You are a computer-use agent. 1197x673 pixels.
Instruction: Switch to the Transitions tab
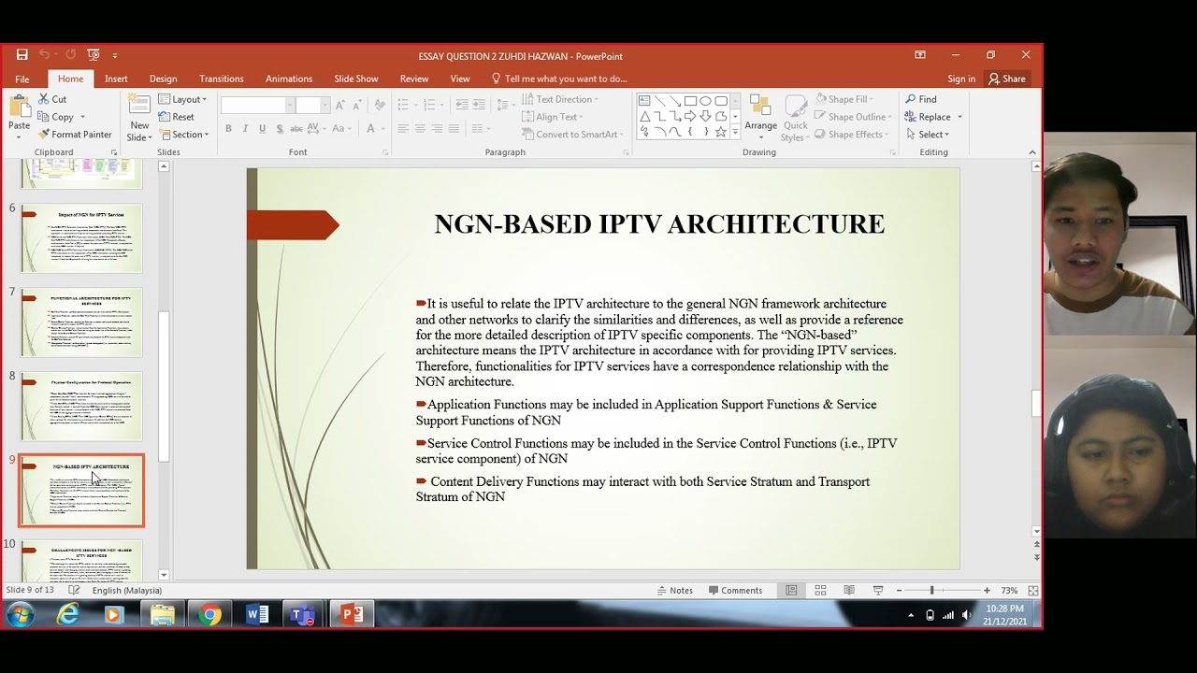coord(222,79)
